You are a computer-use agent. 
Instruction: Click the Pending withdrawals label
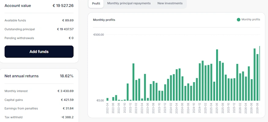(19, 38)
